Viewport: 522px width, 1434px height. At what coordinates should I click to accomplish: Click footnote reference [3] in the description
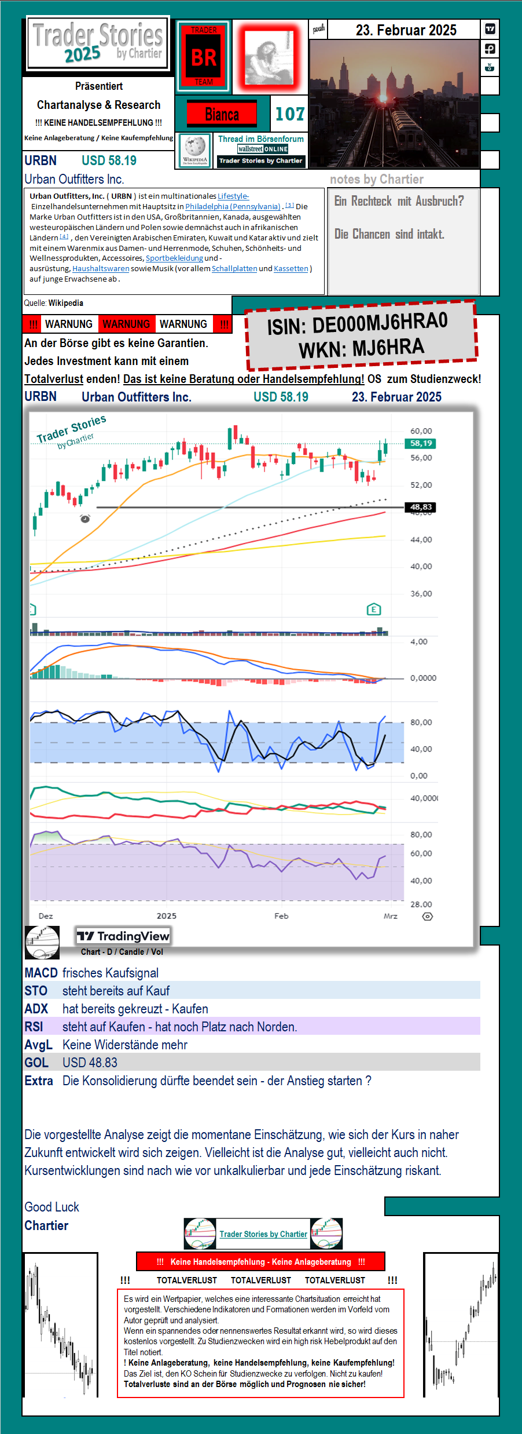coord(290,205)
